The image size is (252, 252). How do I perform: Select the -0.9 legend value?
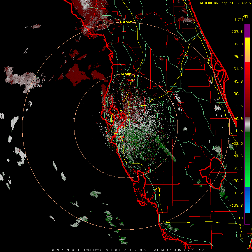point(238,119)
